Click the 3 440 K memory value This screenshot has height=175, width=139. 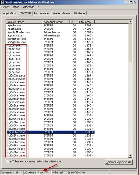coord(89,35)
